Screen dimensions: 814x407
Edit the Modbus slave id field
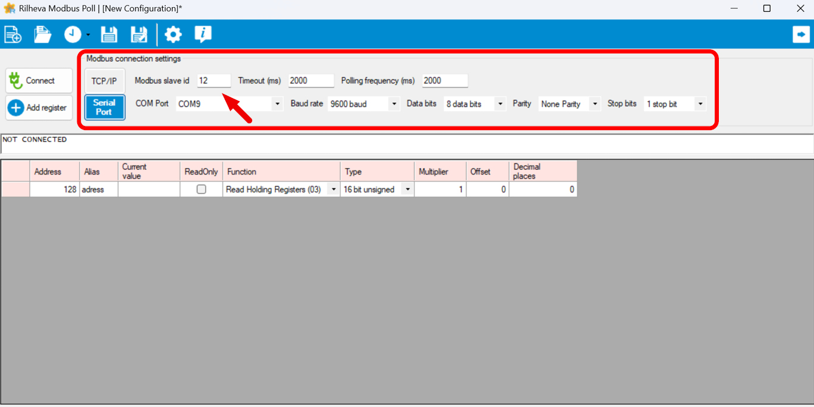[x=214, y=80]
